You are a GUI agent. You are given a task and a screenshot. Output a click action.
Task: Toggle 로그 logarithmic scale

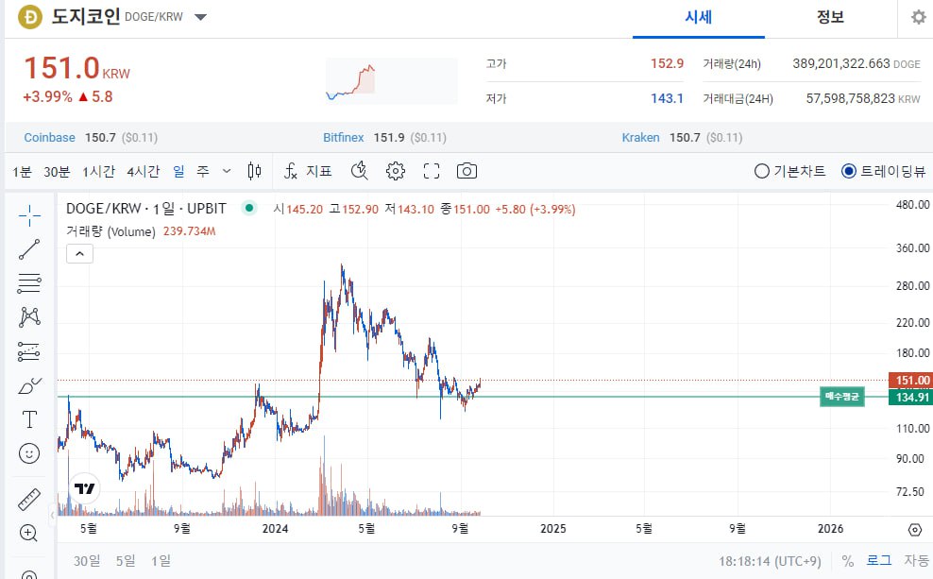tap(879, 560)
